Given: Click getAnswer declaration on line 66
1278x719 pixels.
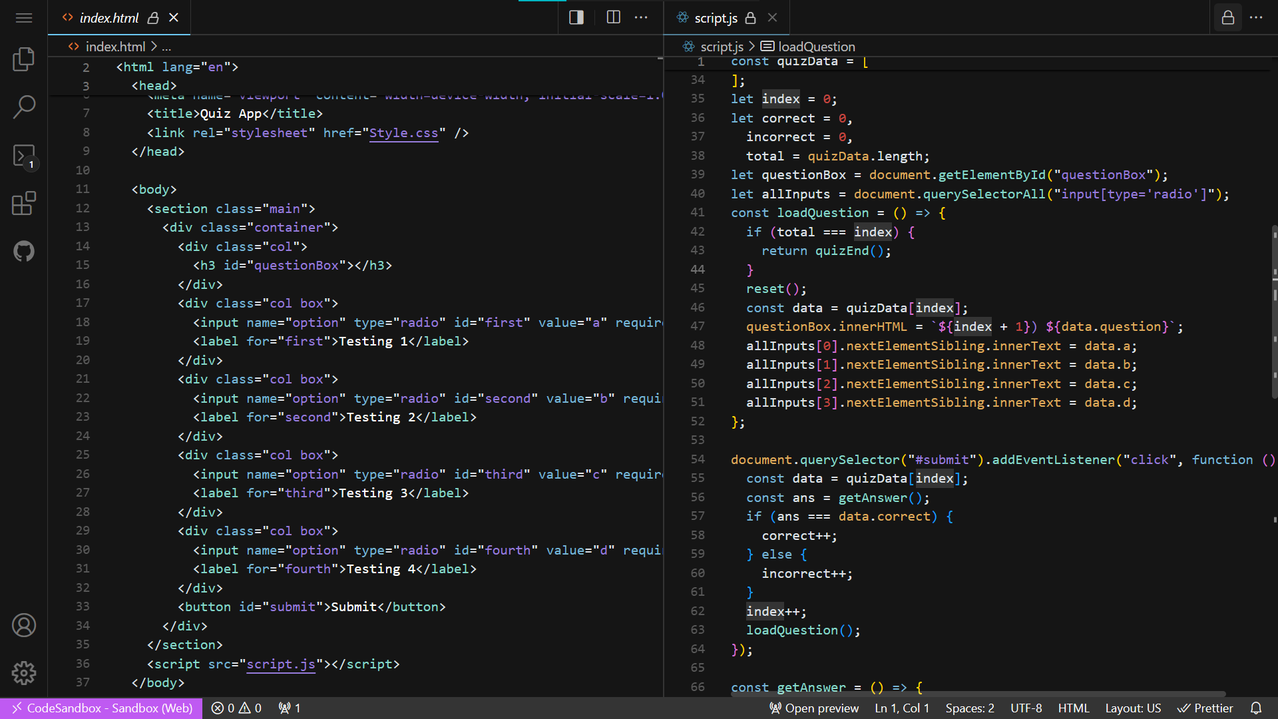Looking at the screenshot, I should point(811,688).
